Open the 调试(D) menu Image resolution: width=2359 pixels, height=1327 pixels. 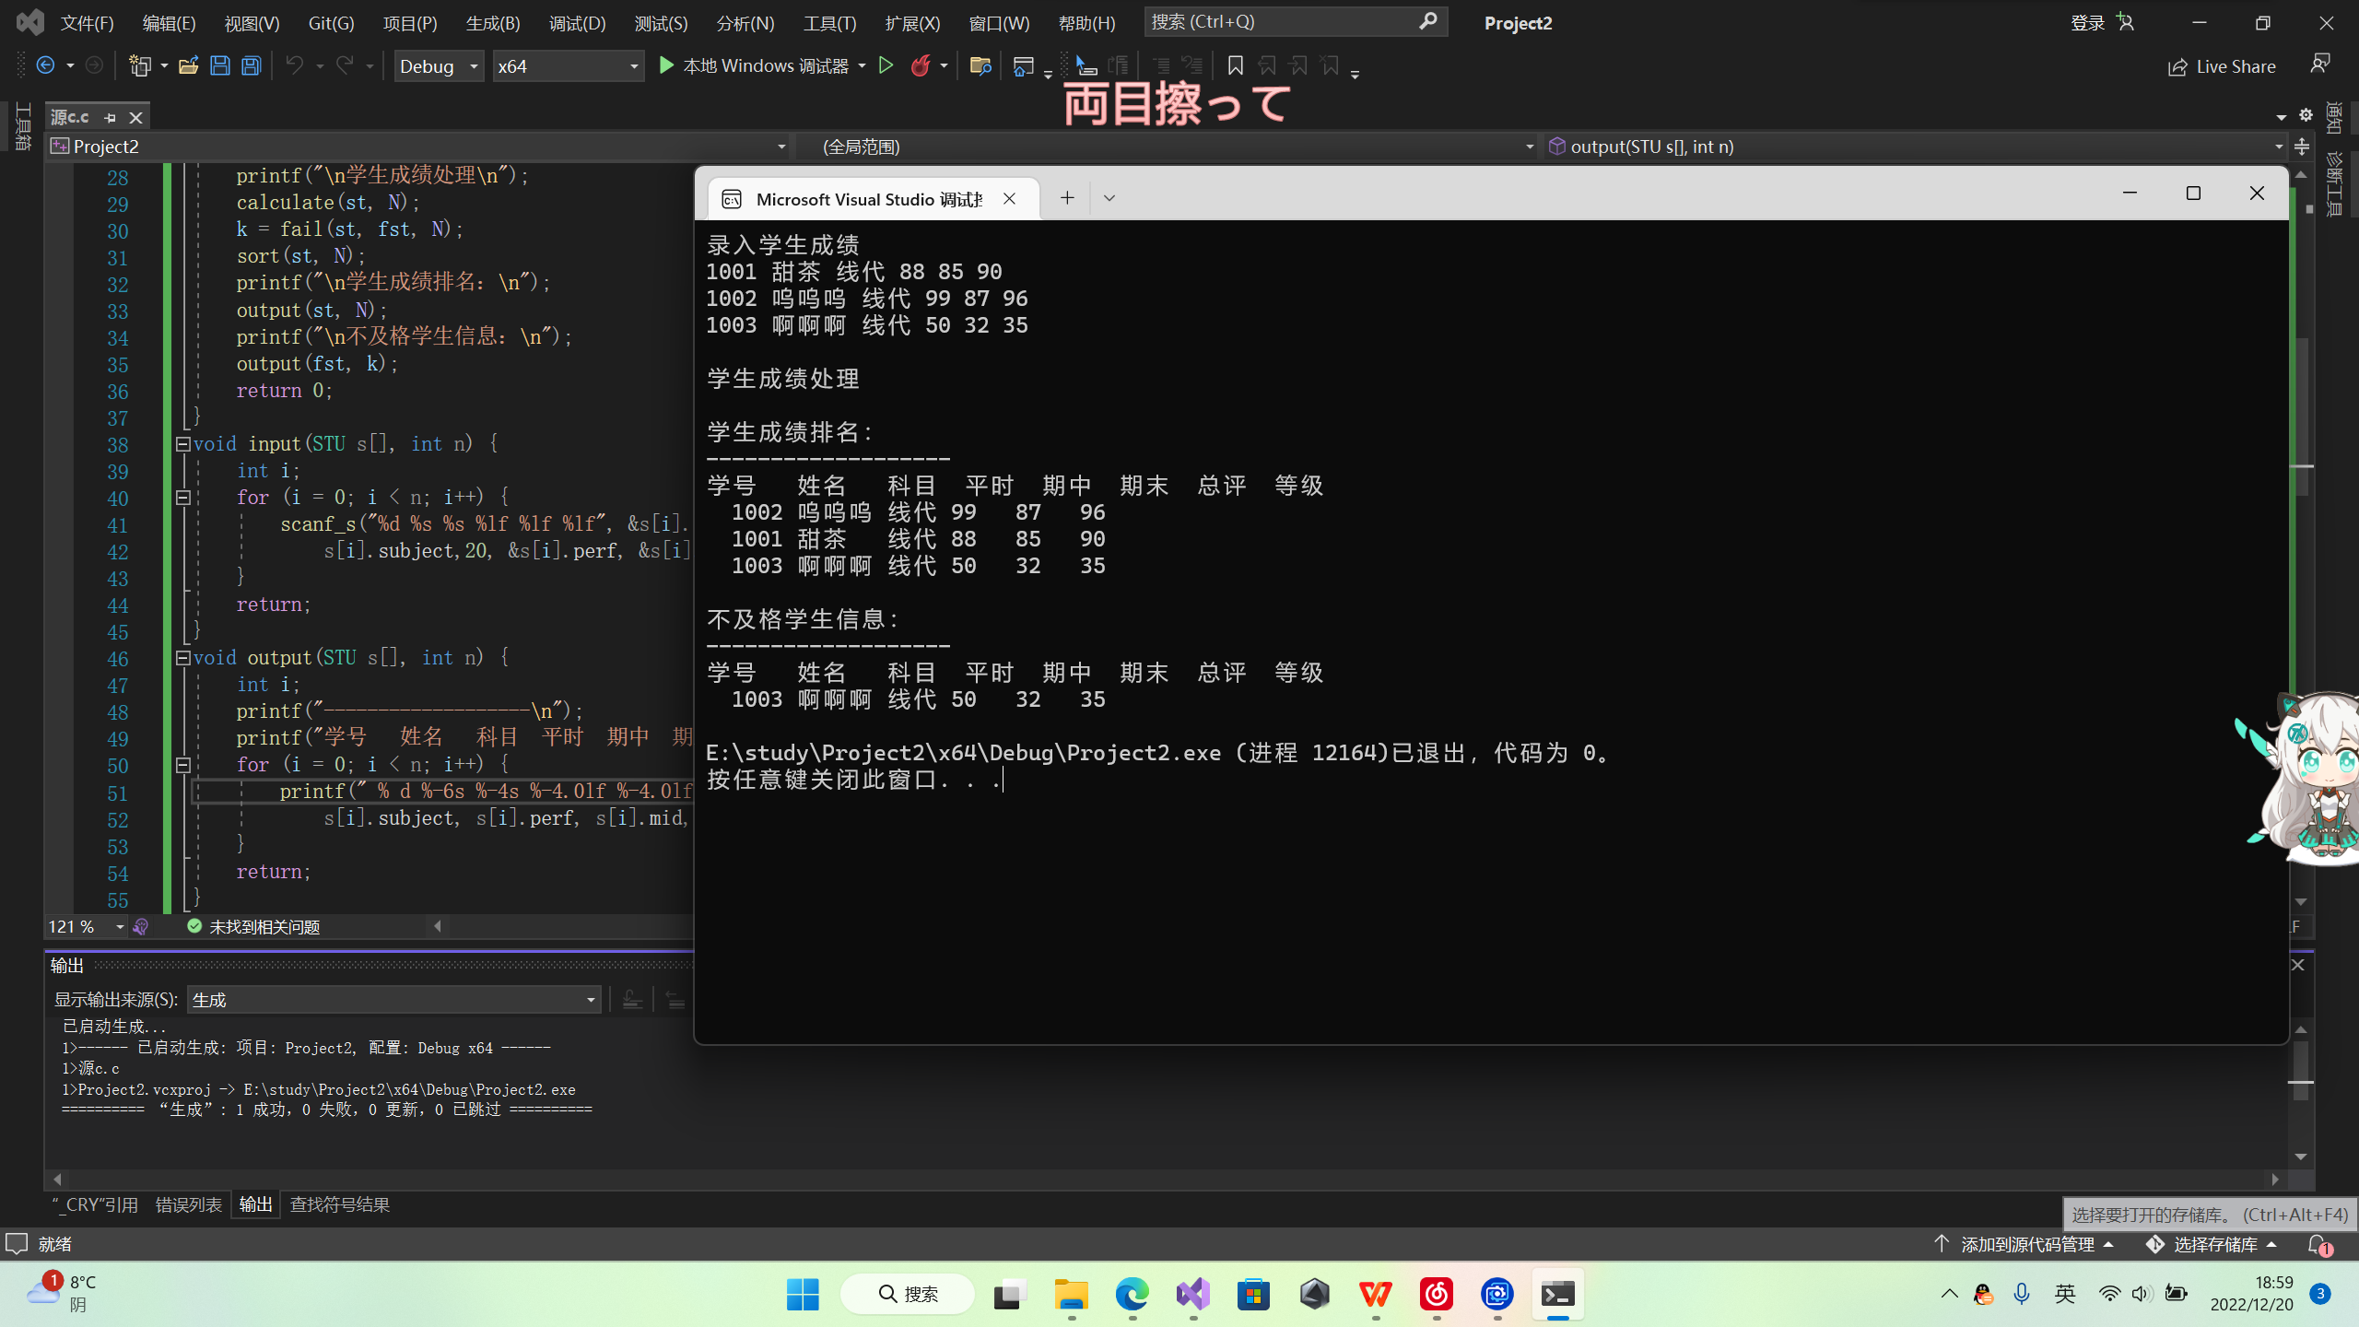tap(577, 23)
